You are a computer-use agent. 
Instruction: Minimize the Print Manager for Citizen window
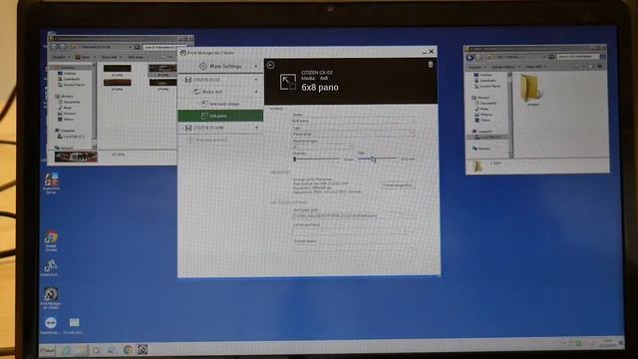[x=425, y=52]
